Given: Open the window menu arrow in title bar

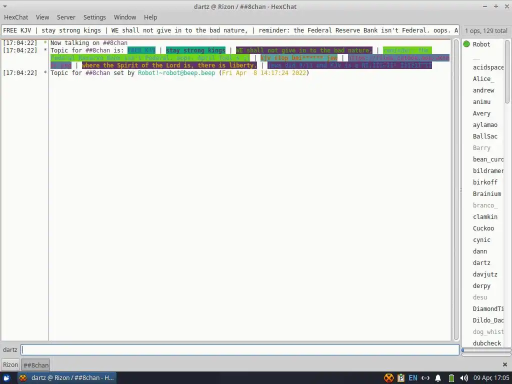Looking at the screenshot, I should (5, 6).
